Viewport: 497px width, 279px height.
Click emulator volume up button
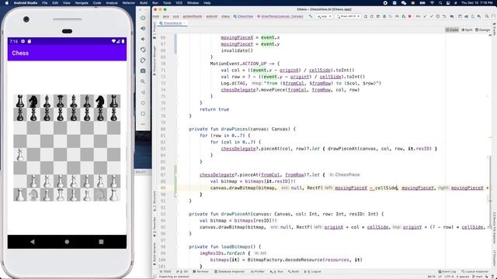(143, 29)
